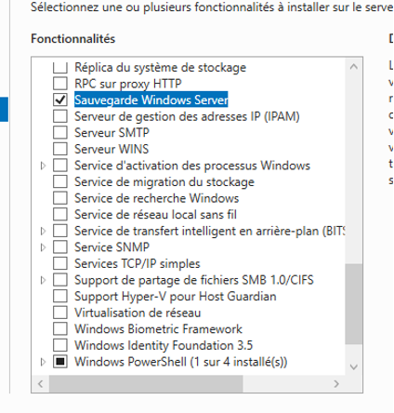Screen dimensions: 394x413
Task: Select the Windows Biometric Framework item
Action: click(x=158, y=329)
